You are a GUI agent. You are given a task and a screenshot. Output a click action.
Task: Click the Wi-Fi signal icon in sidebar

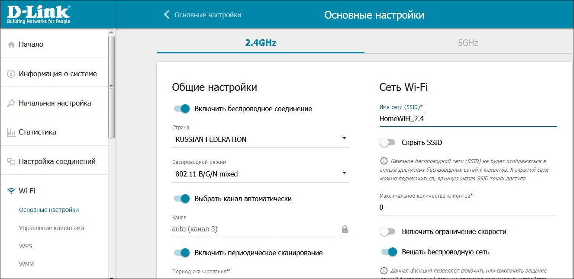coord(11,191)
